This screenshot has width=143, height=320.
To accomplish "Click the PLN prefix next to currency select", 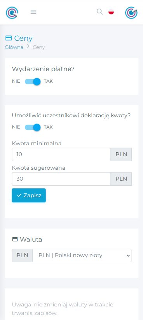I will coord(22,255).
